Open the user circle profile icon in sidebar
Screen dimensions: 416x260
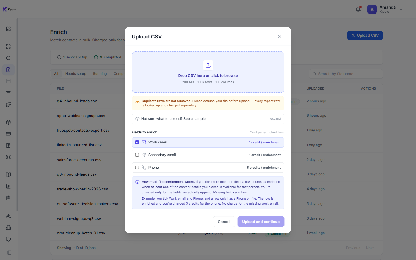(8, 239)
